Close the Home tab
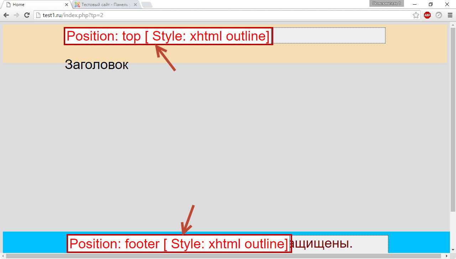Viewport: 456px width, 259px height. pyautogui.click(x=67, y=5)
